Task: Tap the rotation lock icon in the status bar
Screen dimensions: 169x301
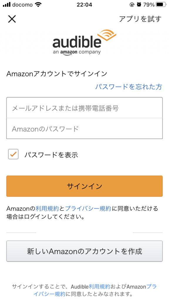Action: (132, 5)
